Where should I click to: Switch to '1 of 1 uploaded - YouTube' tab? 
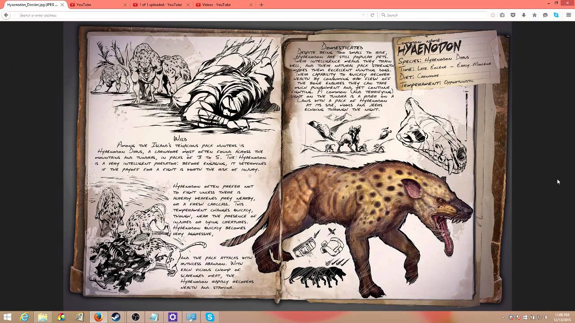click(161, 4)
